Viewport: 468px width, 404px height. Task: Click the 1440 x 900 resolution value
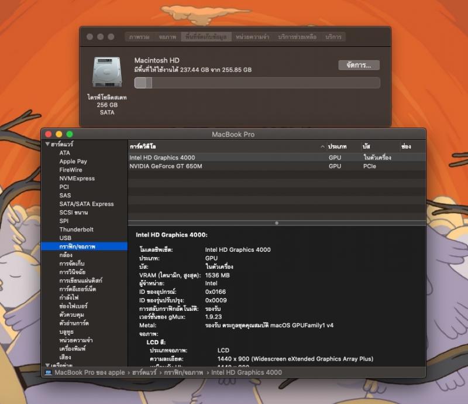pos(295,359)
